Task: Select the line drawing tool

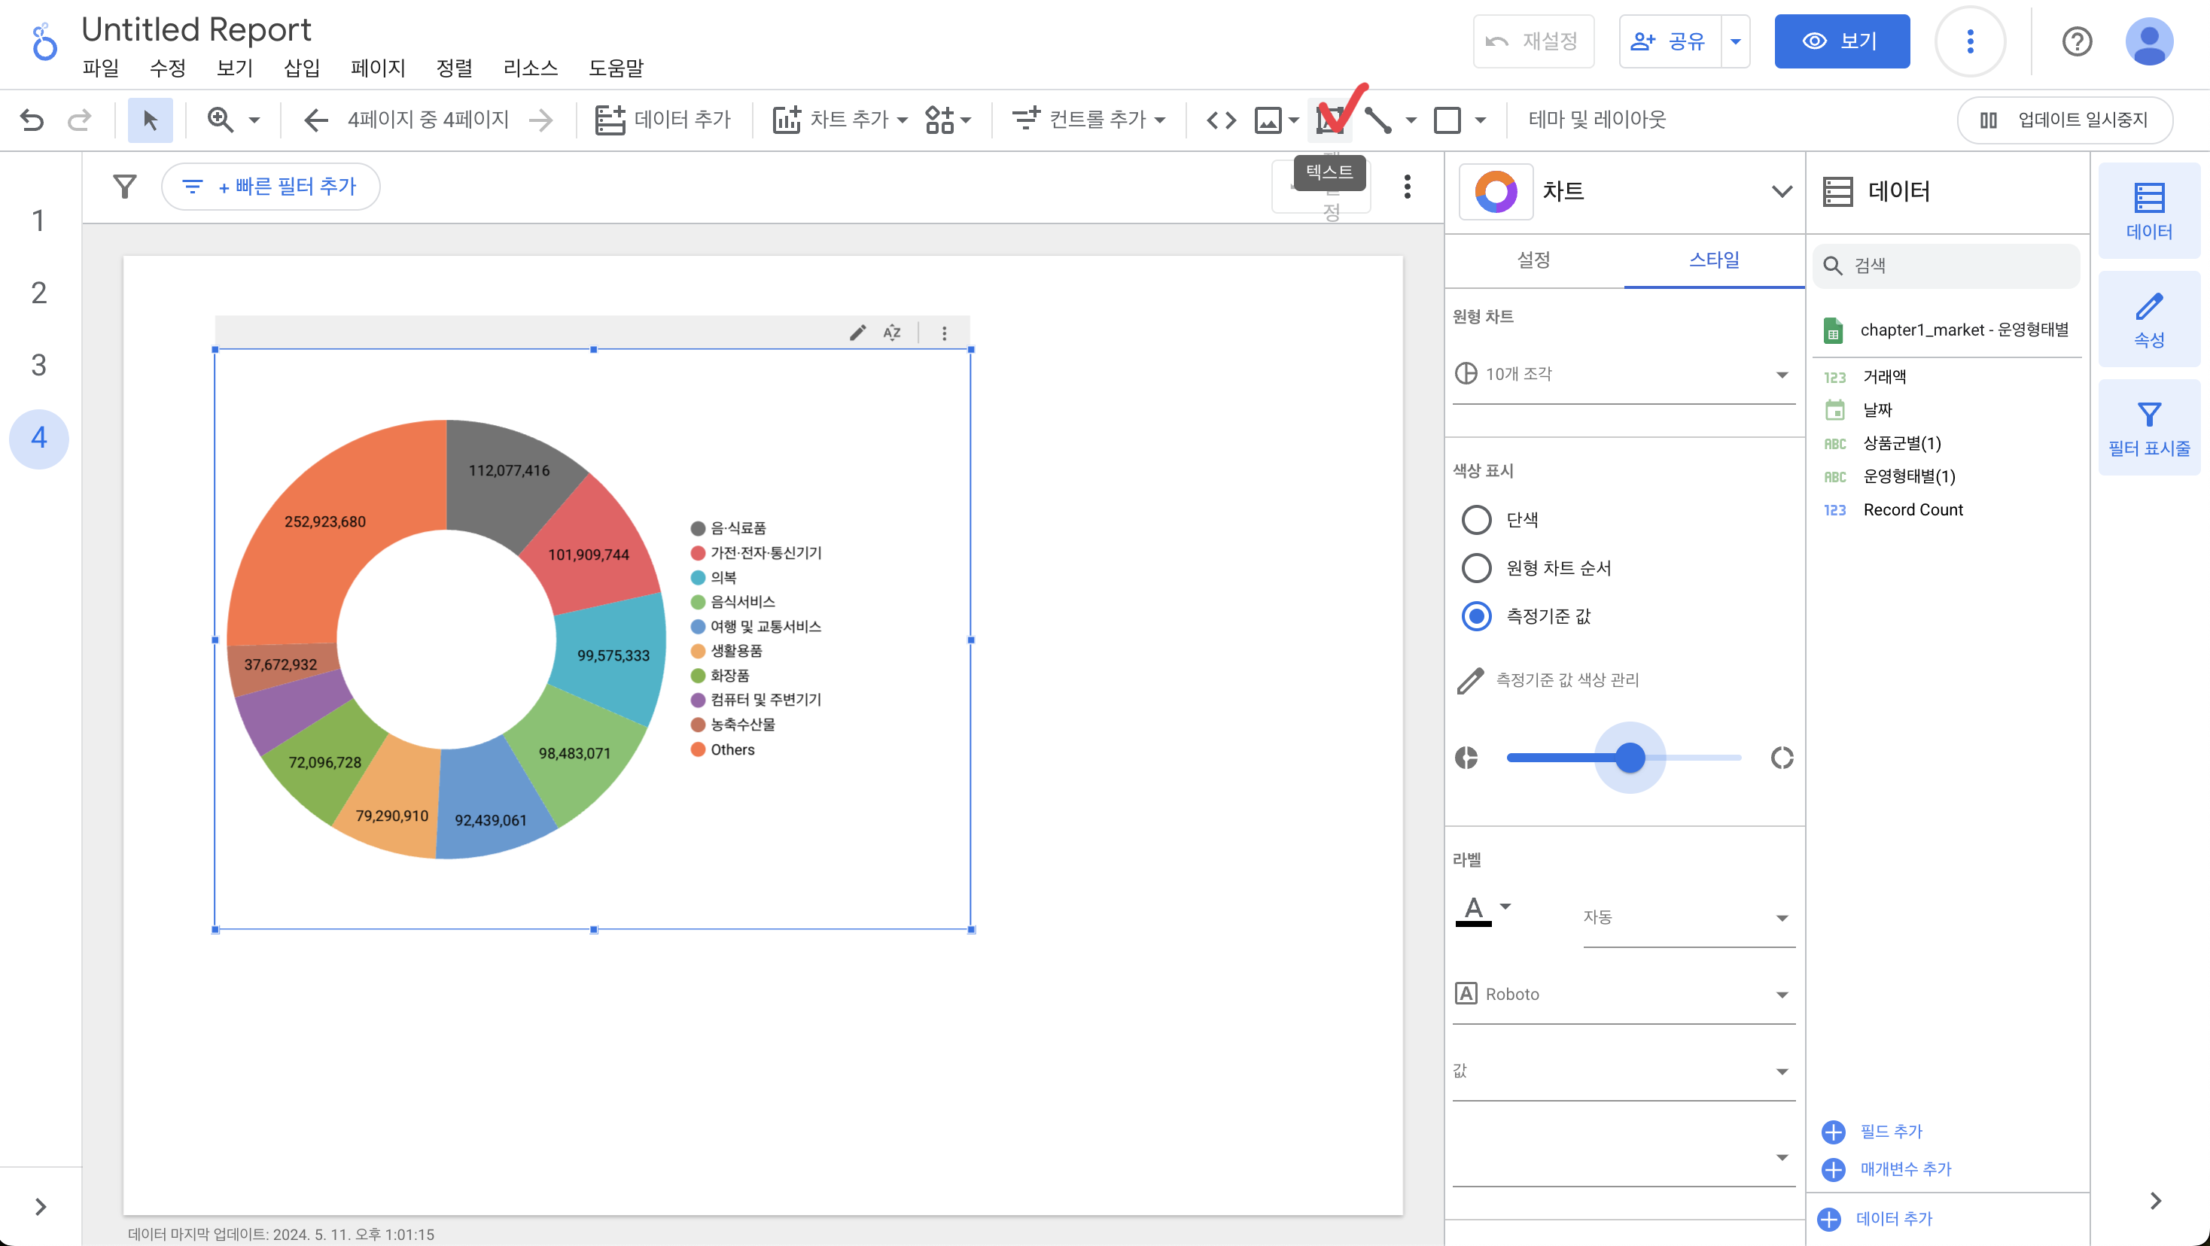Action: (1377, 120)
